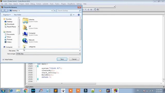The image size is (165, 93).
Task: Collapse the line 1529 code fold marker
Action: click(36, 66)
